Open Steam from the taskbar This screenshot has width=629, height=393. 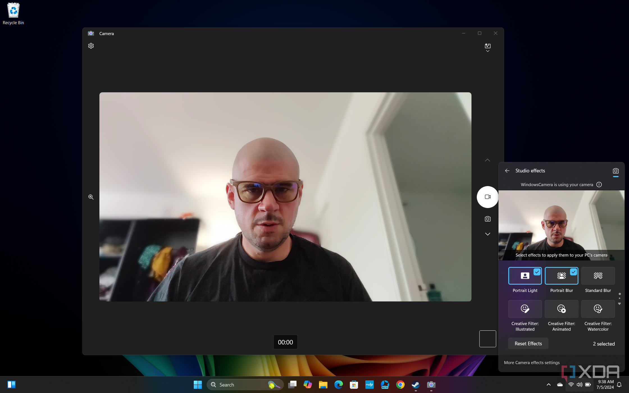pyautogui.click(x=416, y=385)
